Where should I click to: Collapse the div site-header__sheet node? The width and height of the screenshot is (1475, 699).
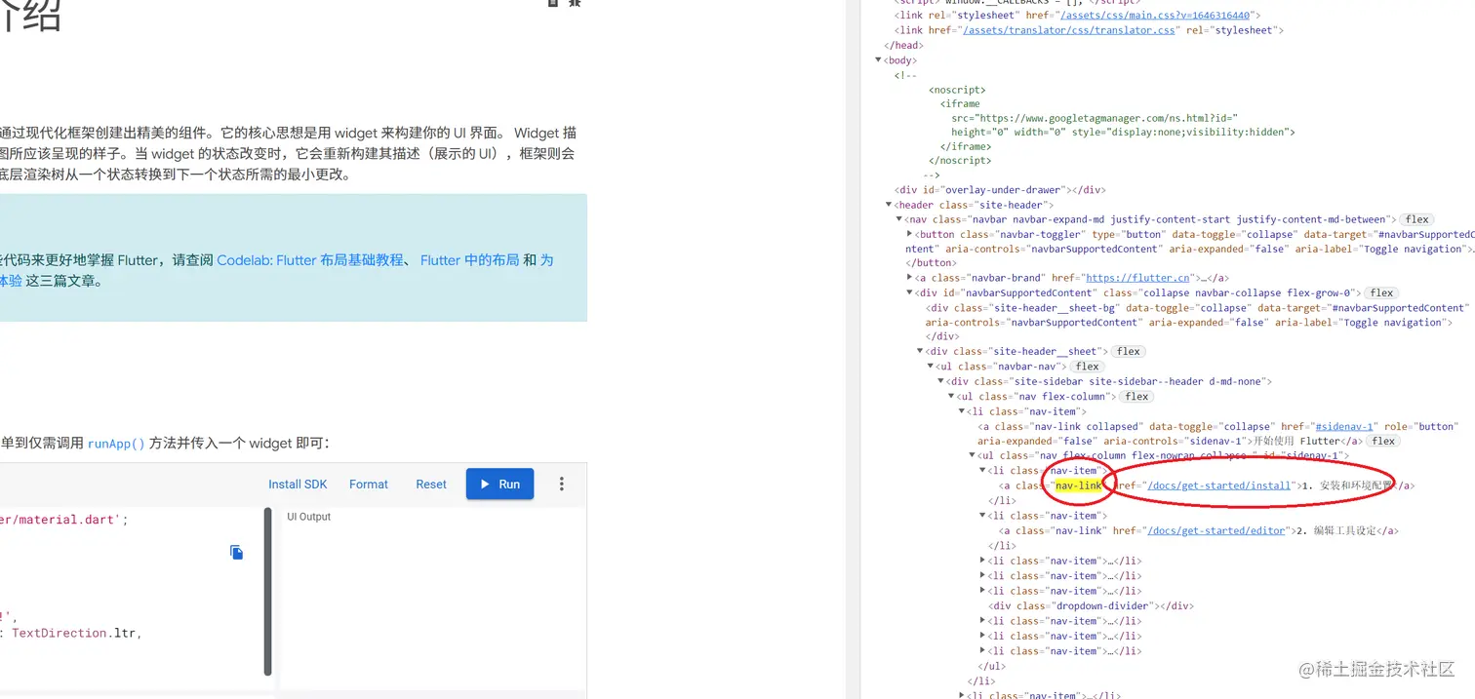(920, 351)
